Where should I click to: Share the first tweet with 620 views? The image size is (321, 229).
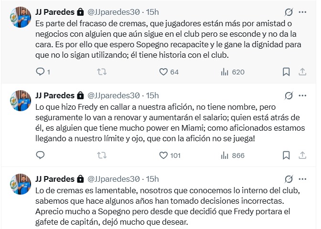pos(302,72)
